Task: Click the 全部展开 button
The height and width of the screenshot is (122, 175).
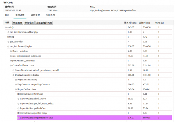Action: [x=17, y=22]
